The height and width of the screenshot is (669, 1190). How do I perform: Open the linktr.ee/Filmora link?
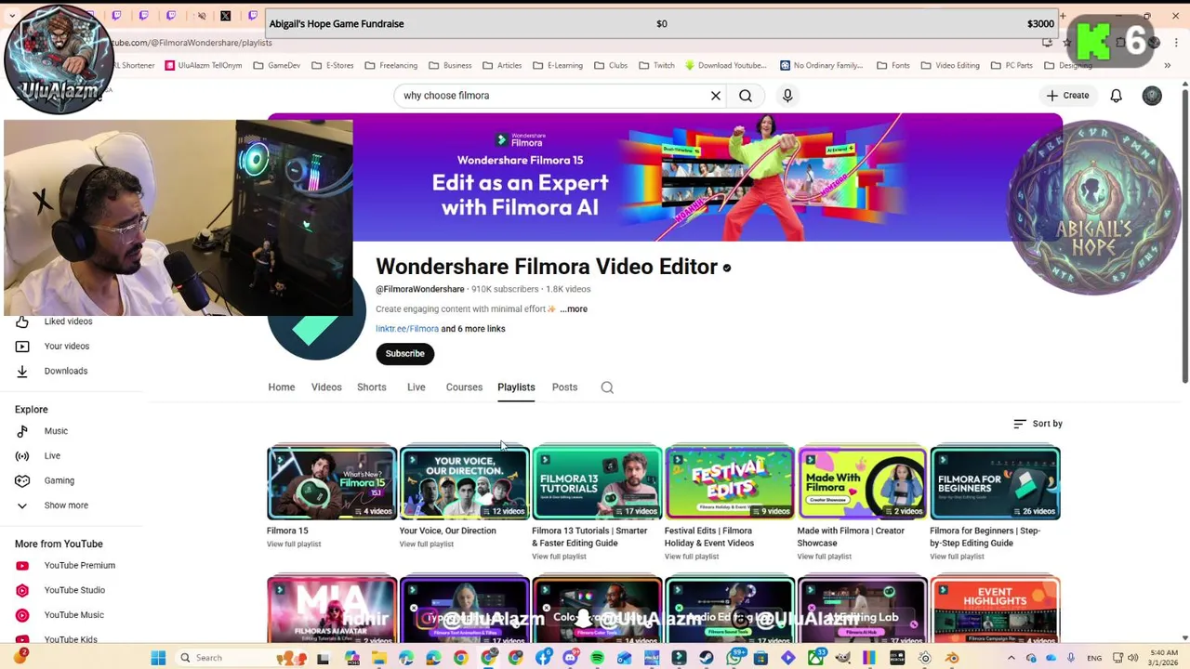407,329
